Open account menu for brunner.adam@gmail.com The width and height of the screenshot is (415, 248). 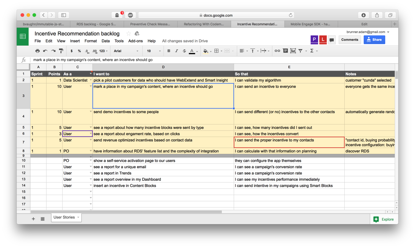click(368, 32)
